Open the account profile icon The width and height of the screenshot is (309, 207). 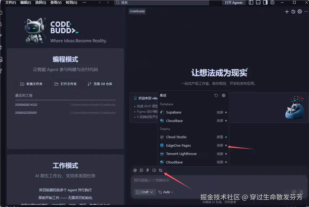tap(272, 3)
